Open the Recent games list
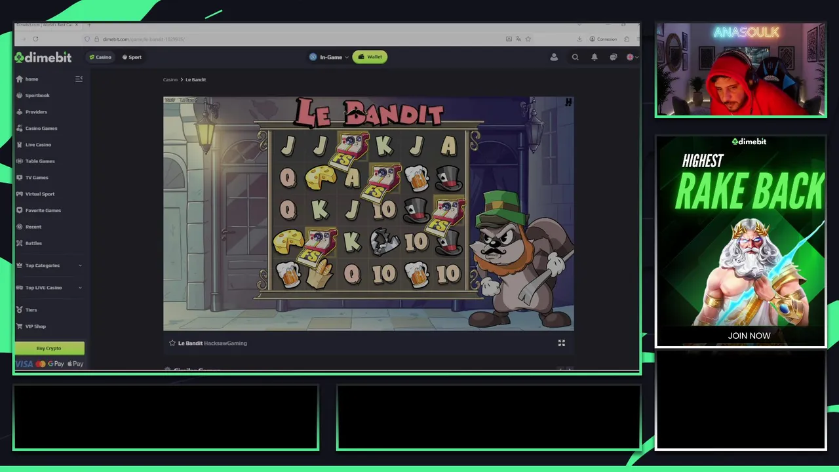The width and height of the screenshot is (839, 472). pos(29,226)
